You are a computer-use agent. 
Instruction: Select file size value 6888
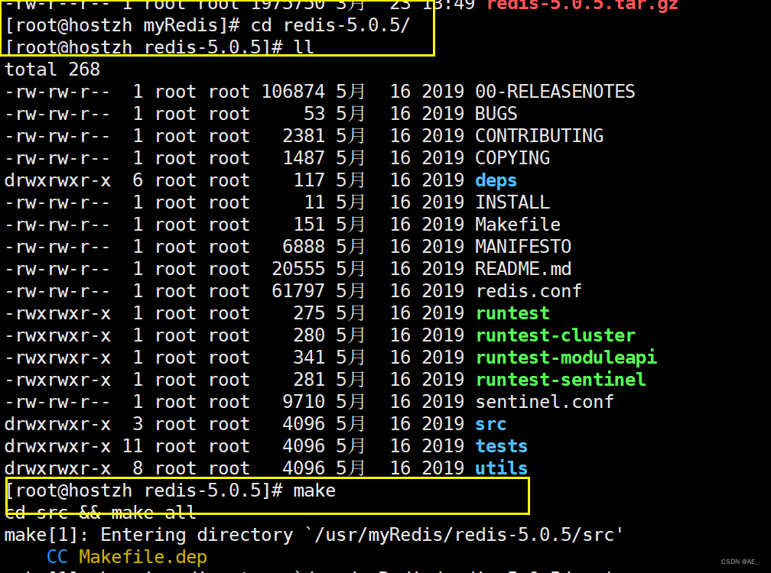coord(304,247)
